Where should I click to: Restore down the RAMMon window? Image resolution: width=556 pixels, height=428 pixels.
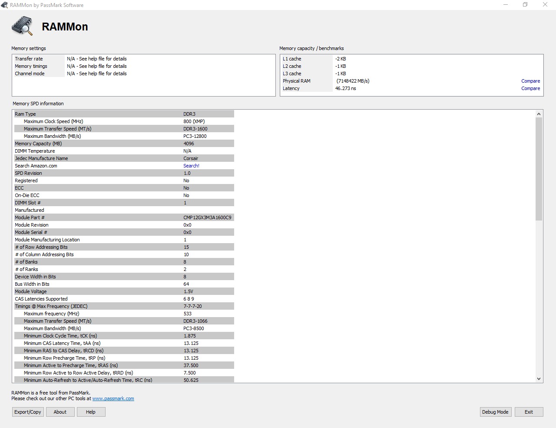(525, 5)
